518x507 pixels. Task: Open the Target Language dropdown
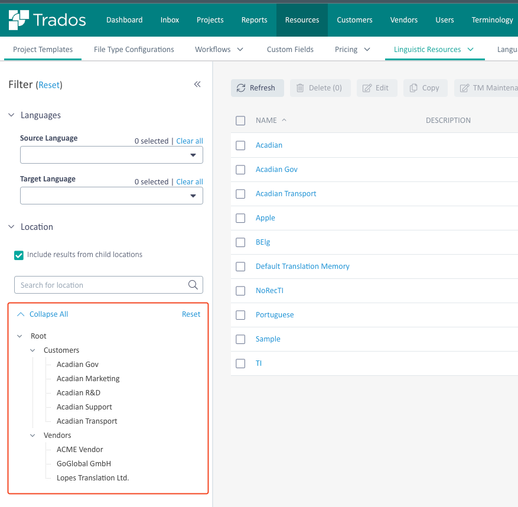point(112,196)
